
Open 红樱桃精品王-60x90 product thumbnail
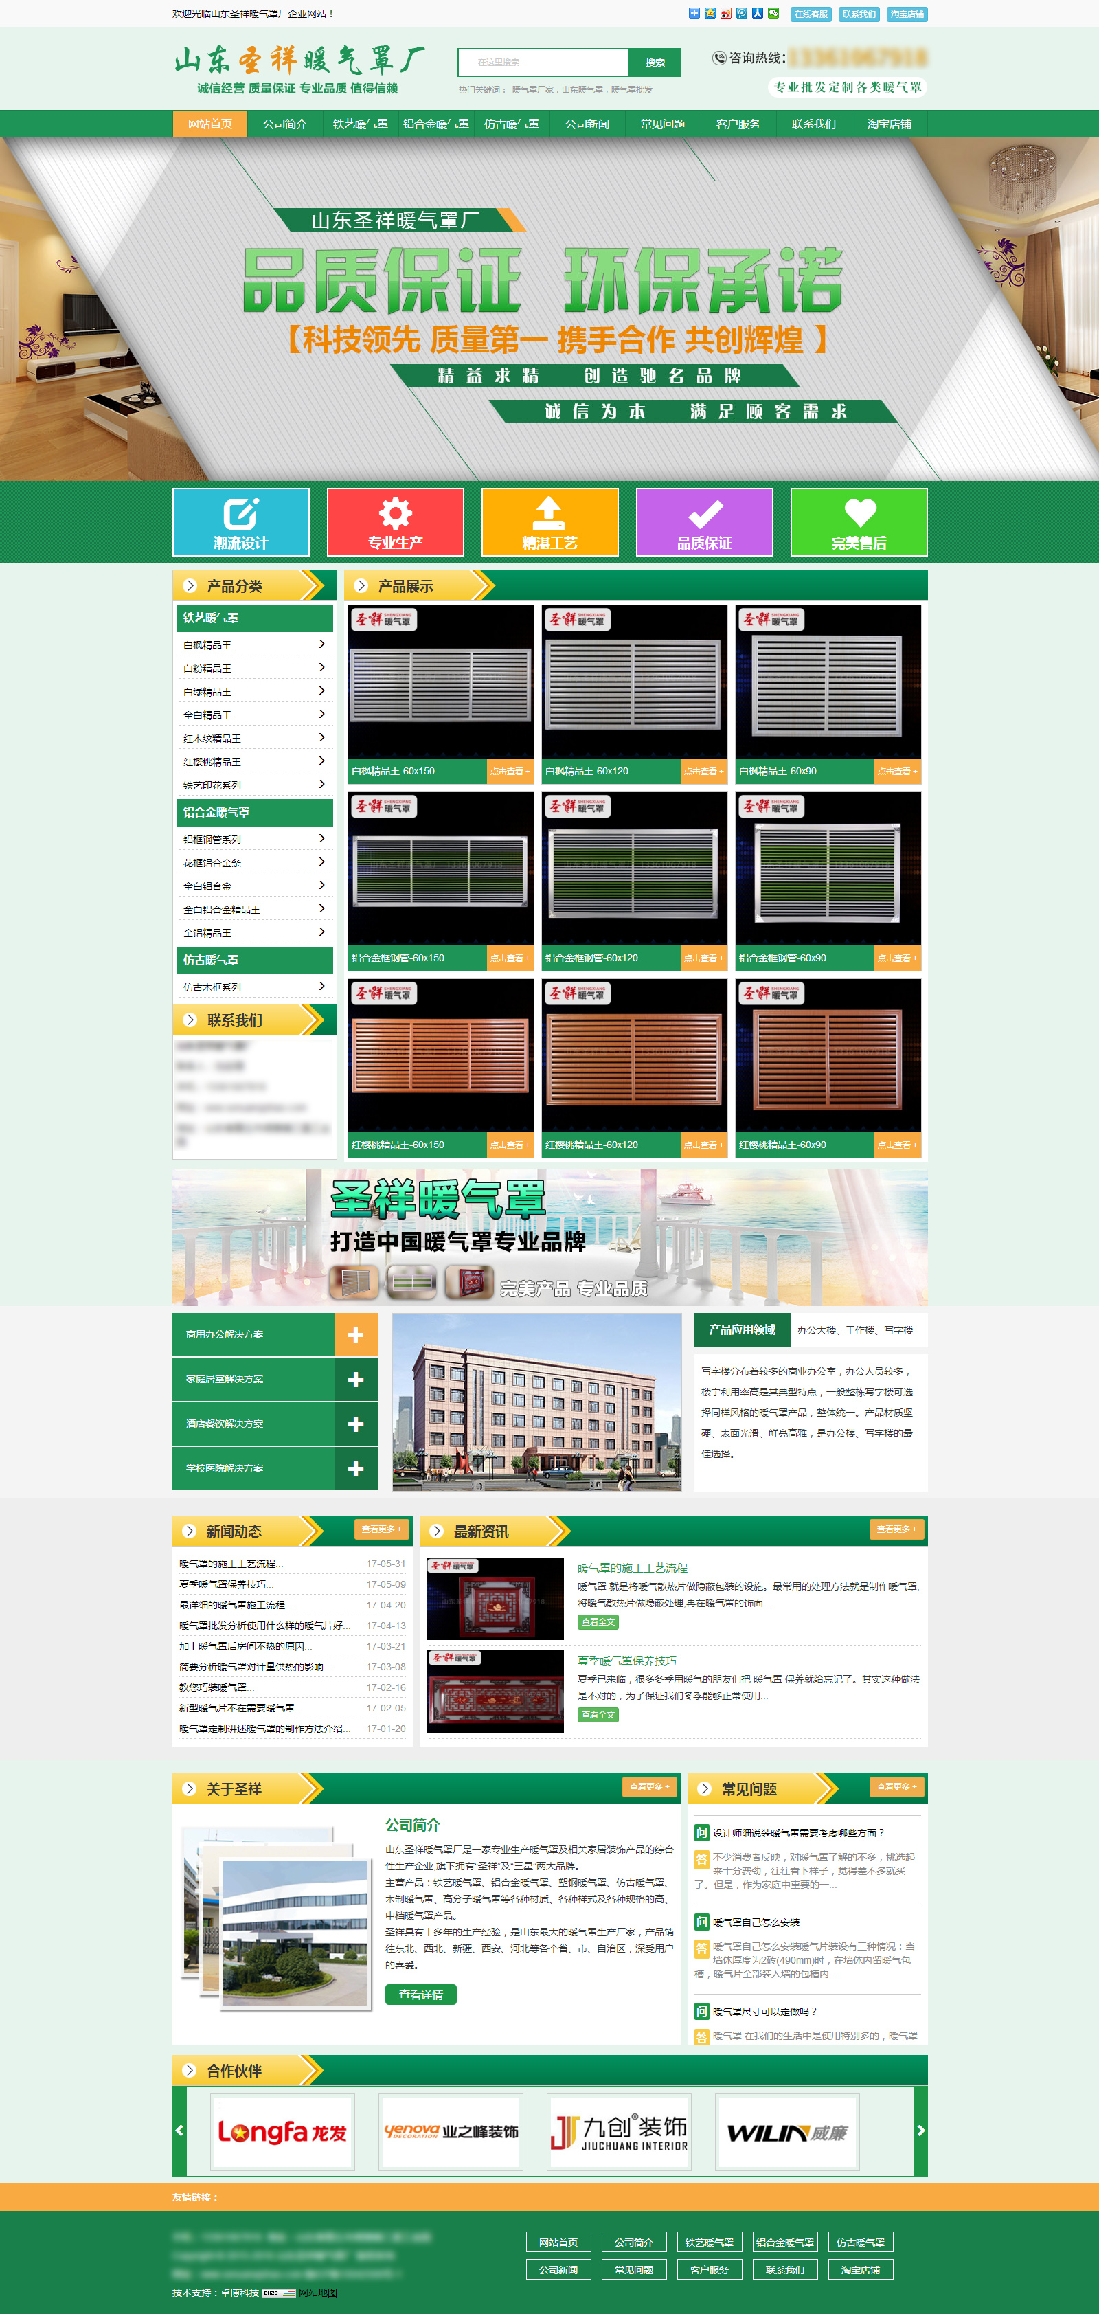coord(828,1055)
